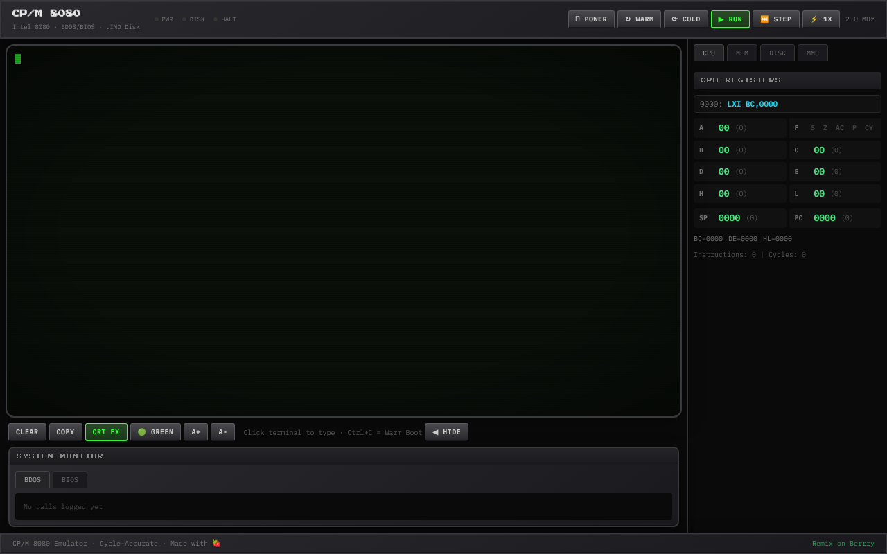The height and width of the screenshot is (554, 887).
Task: Change the 1X speed setting
Action: (821, 19)
